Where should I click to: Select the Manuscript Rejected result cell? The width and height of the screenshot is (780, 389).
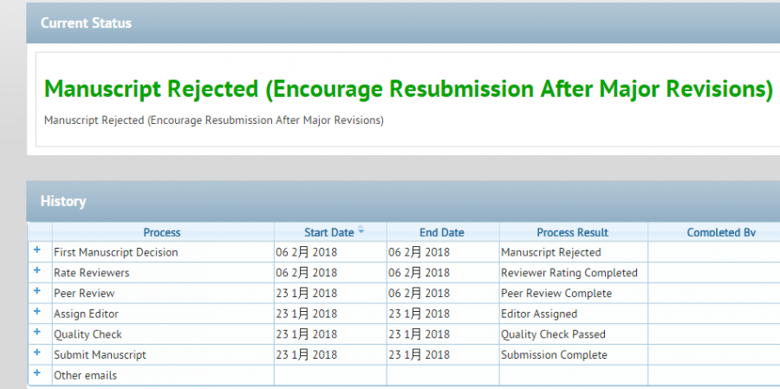point(550,252)
